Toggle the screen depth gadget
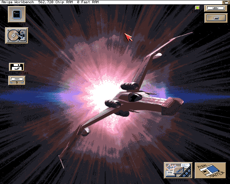 (x=226, y=2)
